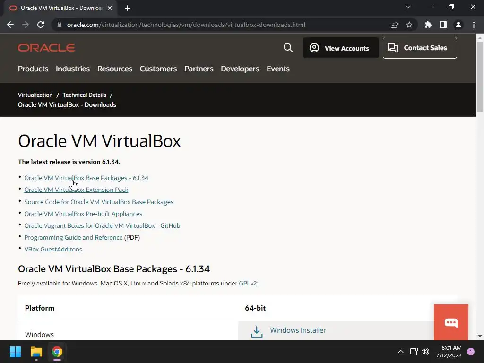Click 'Oracle VM VirtualBox - Downloads' breadcrumb text

pos(67,104)
